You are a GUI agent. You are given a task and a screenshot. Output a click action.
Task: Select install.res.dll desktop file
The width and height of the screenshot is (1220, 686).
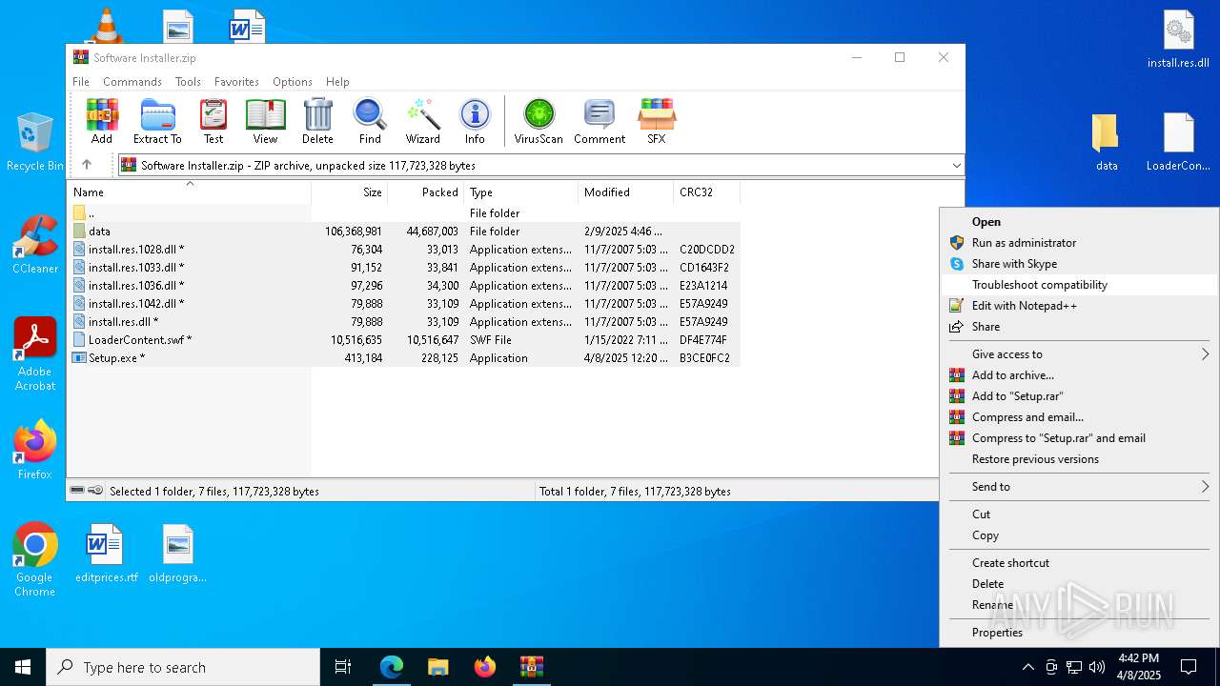1178,39
